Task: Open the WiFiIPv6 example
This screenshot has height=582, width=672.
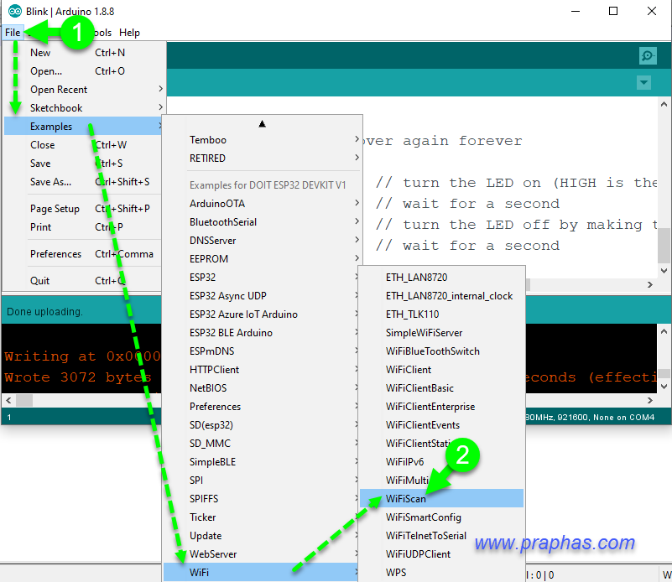Action: point(441,461)
